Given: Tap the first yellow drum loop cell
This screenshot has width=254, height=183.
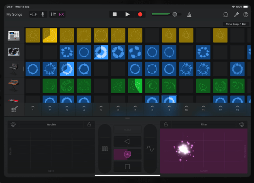Looking at the screenshot, I should click(33, 35).
